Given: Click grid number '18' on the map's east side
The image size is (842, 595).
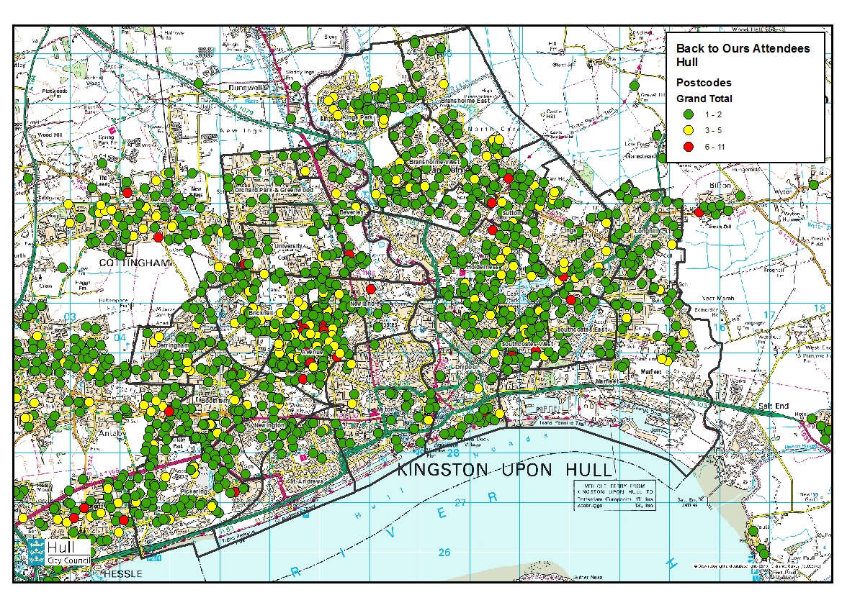Looking at the screenshot, I should (x=820, y=308).
